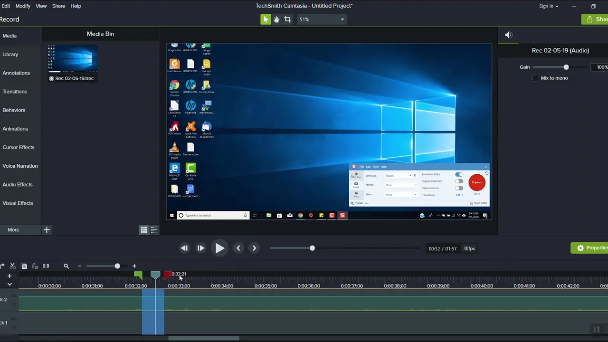
Task: Expand the timeline marker/quiz track chevron
Action: pyautogui.click(x=9, y=284)
